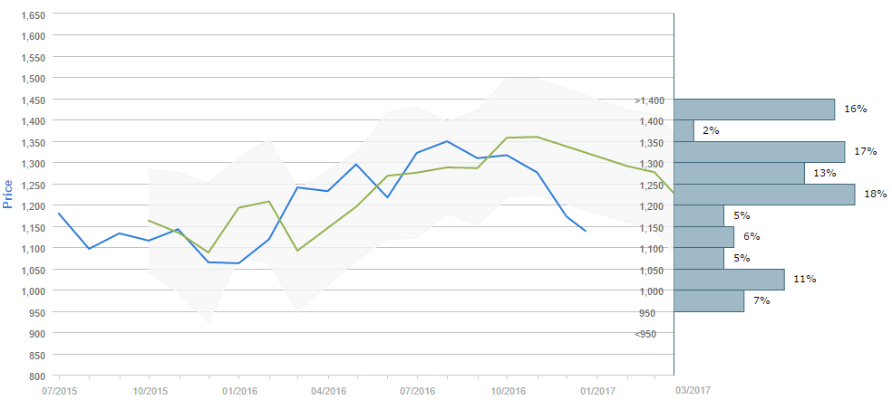Select the 6% histogram bar

click(704, 237)
